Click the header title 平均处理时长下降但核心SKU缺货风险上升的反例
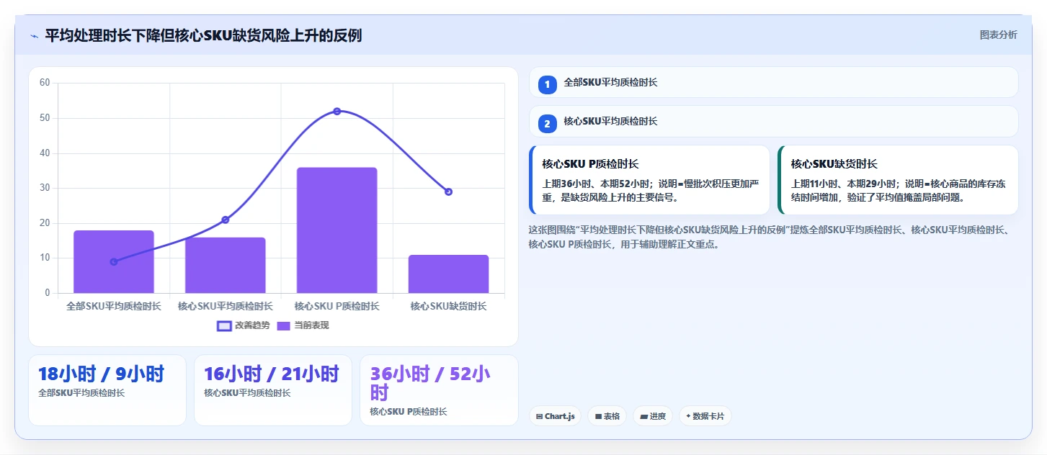Screen dimensions: 1047x455 [x=203, y=35]
